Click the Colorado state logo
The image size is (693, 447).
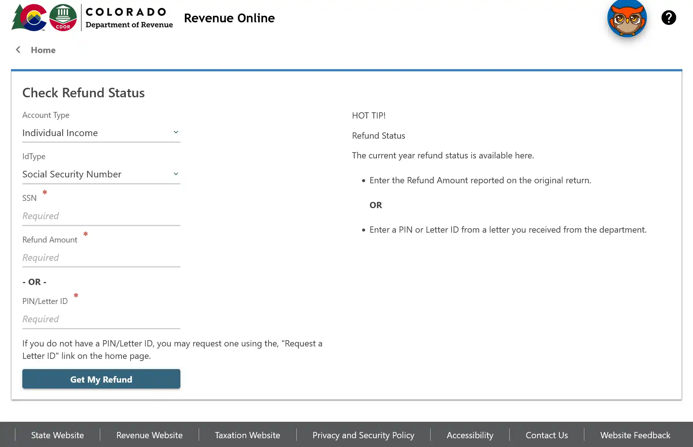pyautogui.click(x=30, y=18)
